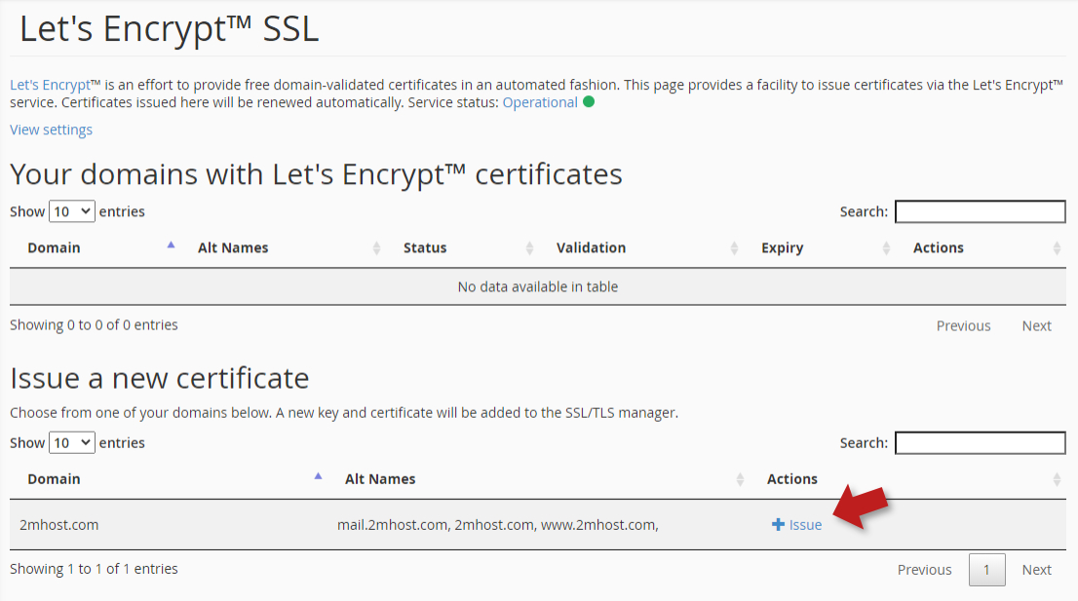Screen dimensions: 1078x601
Task: Click the green service status indicator dot
Action: coord(589,102)
